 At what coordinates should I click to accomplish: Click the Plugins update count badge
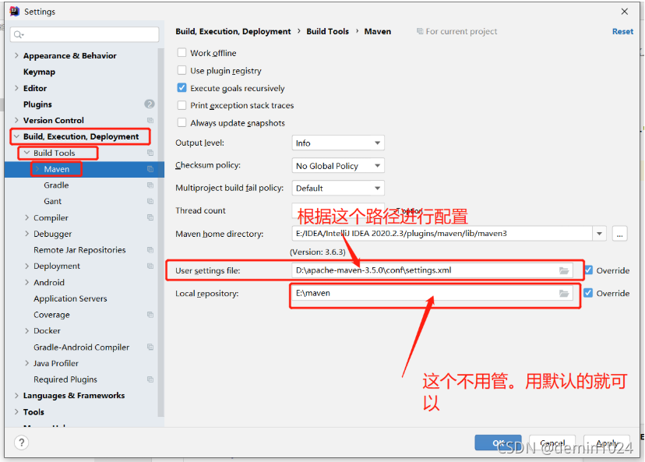pyautogui.click(x=150, y=104)
